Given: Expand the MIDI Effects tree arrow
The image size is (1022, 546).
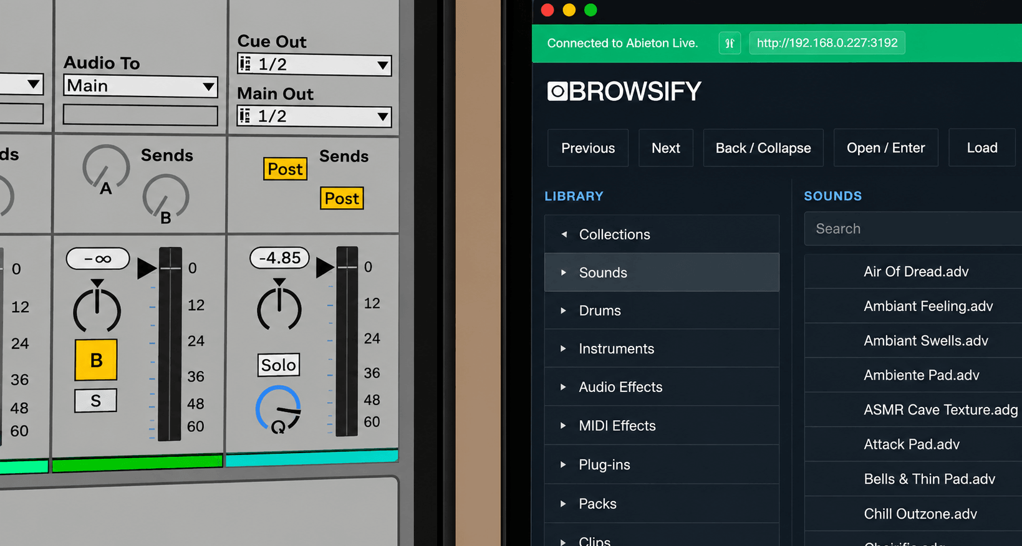Looking at the screenshot, I should click(x=564, y=426).
